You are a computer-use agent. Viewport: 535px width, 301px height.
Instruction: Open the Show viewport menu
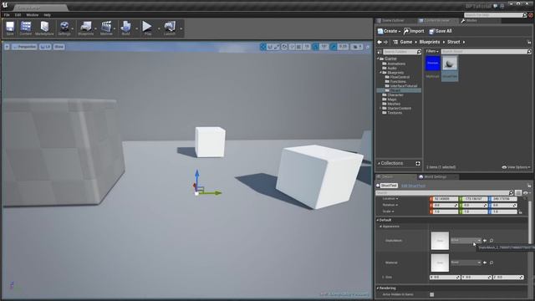click(59, 47)
